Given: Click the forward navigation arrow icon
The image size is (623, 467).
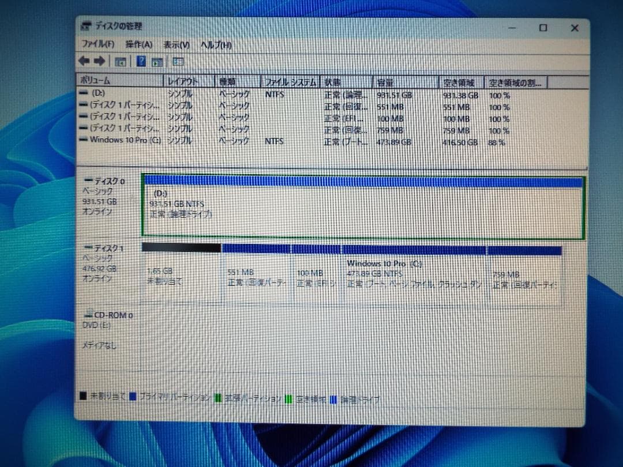Looking at the screenshot, I should 99,61.
